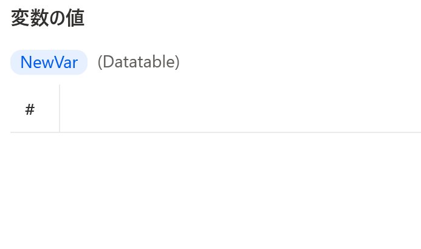Select the empty header cell beside #

click(241, 108)
